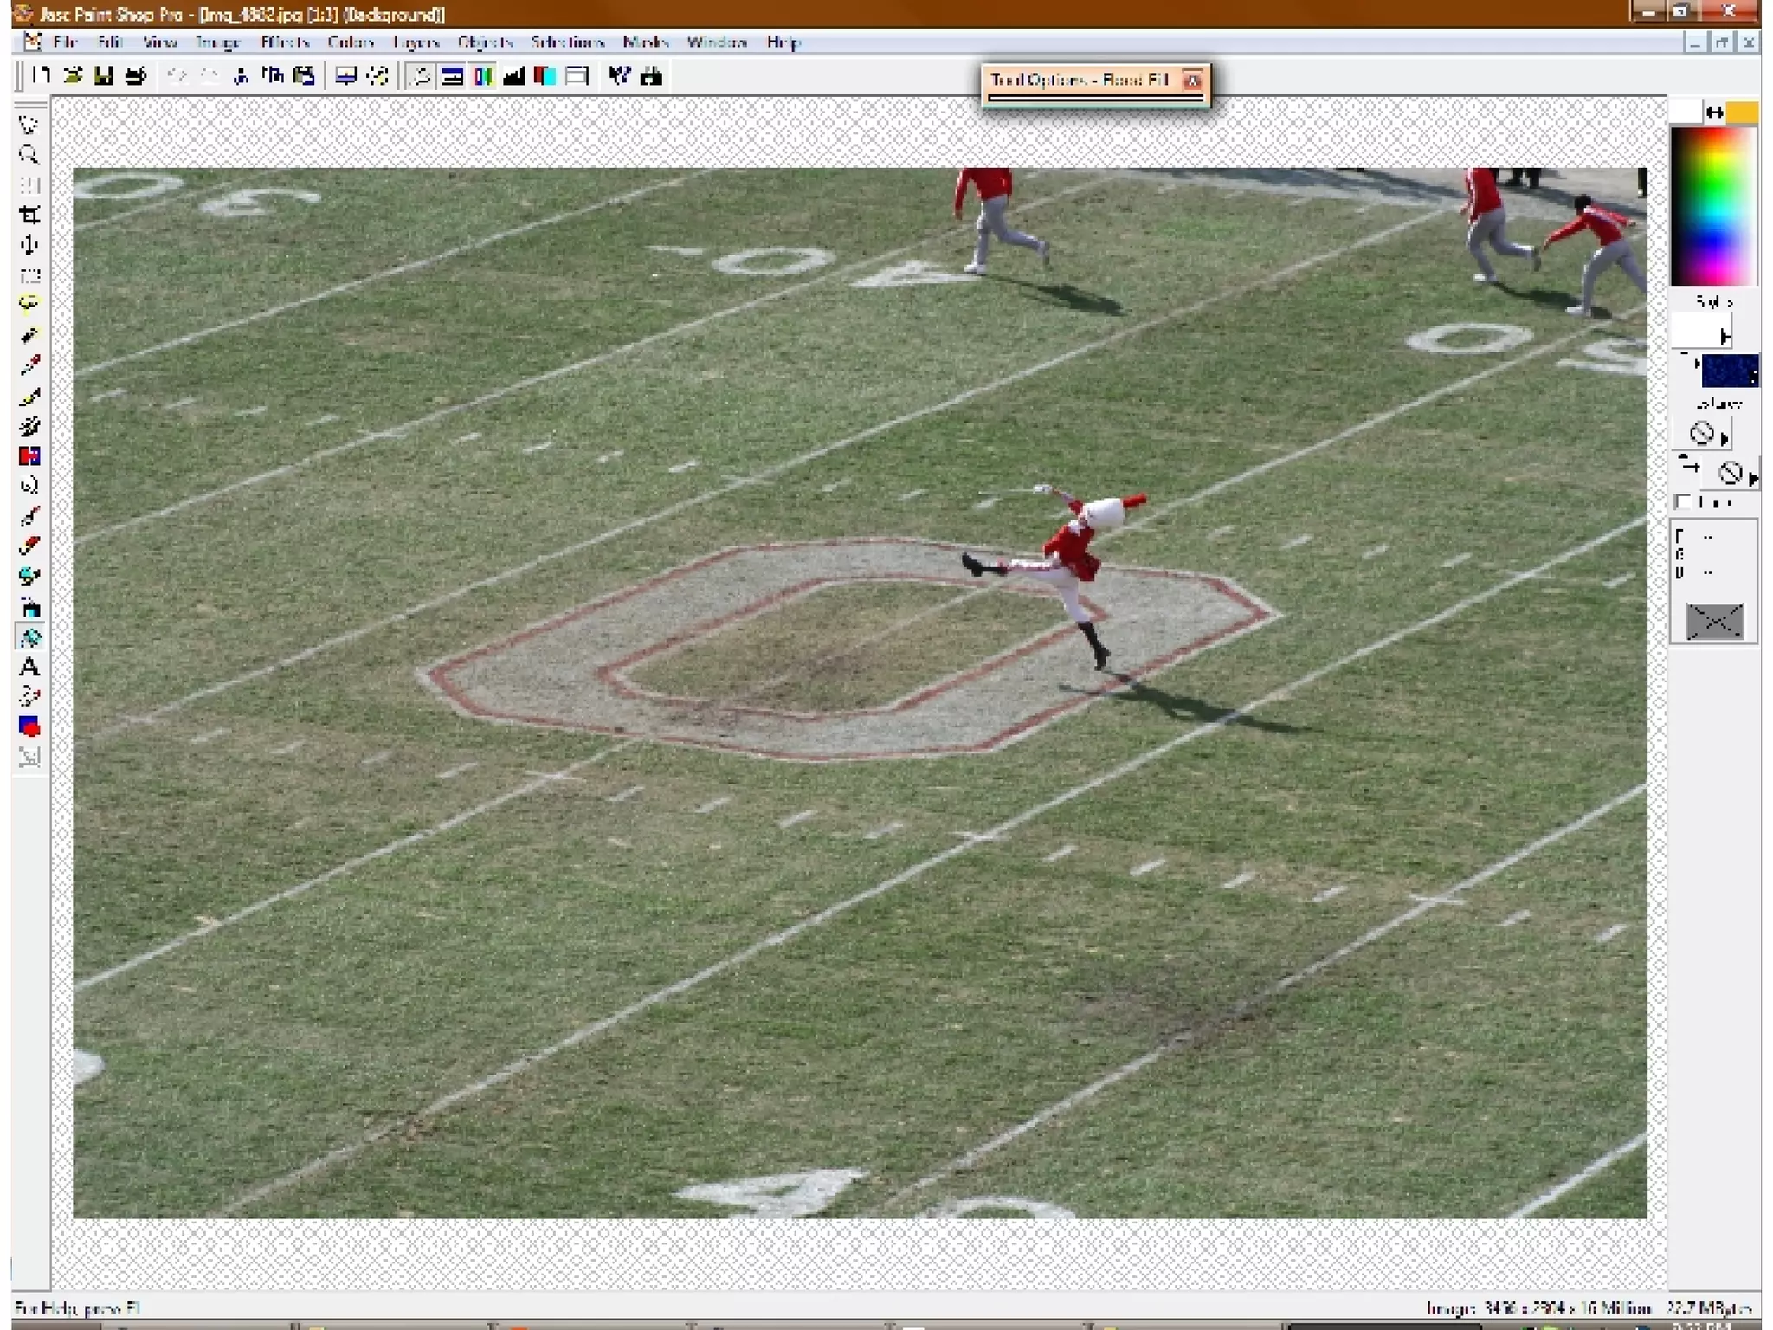Screen dimensions: 1773x1330
Task: Select the Freehand lasso tool
Action: (x=29, y=304)
